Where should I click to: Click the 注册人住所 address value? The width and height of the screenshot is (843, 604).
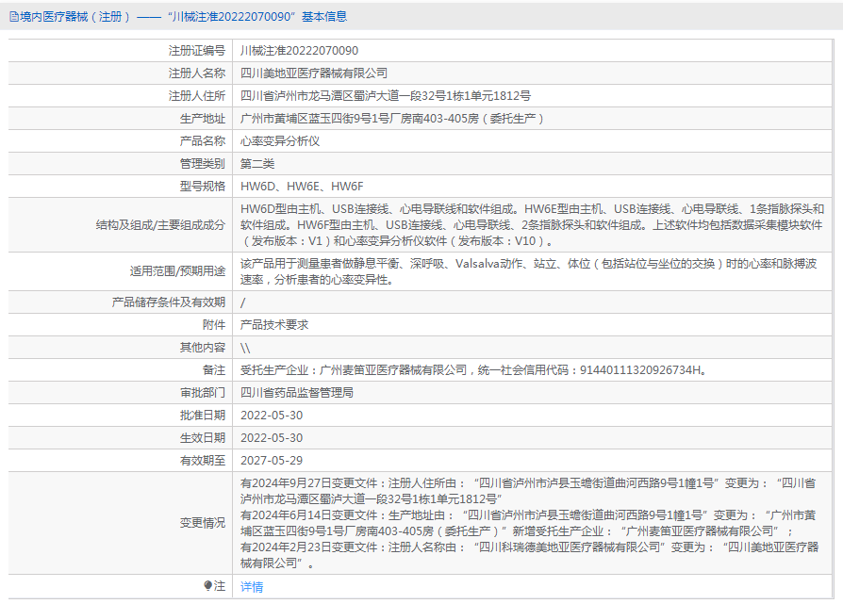(x=386, y=95)
